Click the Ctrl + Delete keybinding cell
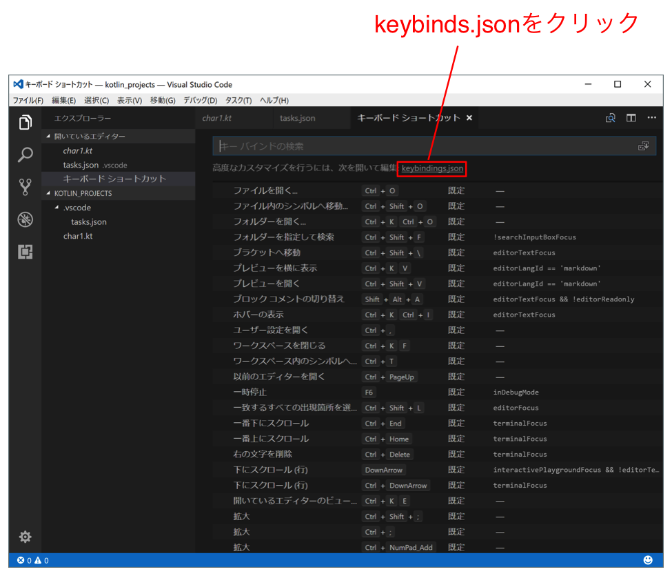Viewport: 672px width, 576px height. pyautogui.click(x=388, y=455)
